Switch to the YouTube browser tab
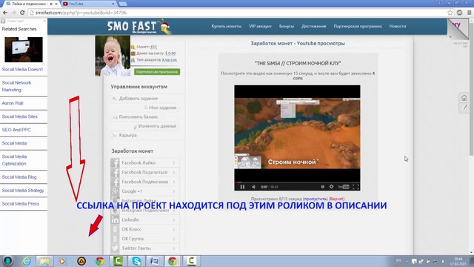The width and height of the screenshot is (474, 267). click(88, 4)
